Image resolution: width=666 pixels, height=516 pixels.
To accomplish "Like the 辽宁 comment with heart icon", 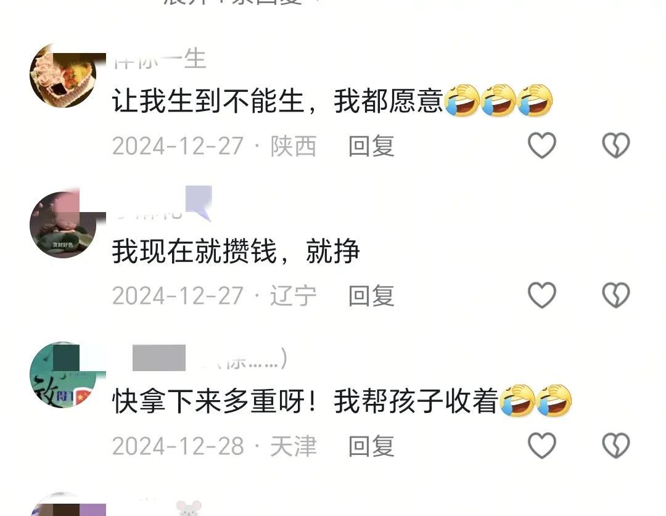I will point(541,295).
